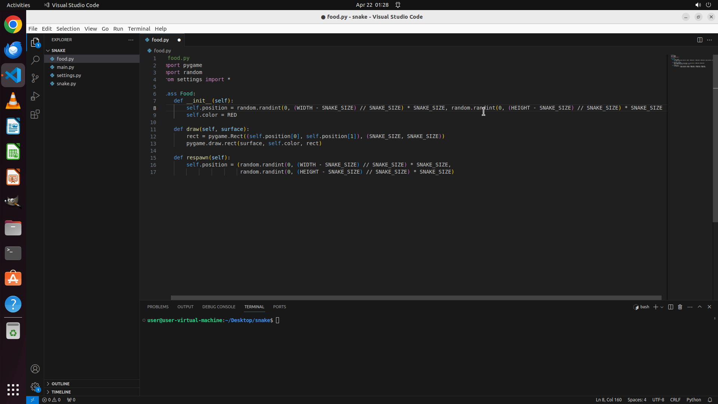Click the Manage gear icon

click(x=35, y=386)
